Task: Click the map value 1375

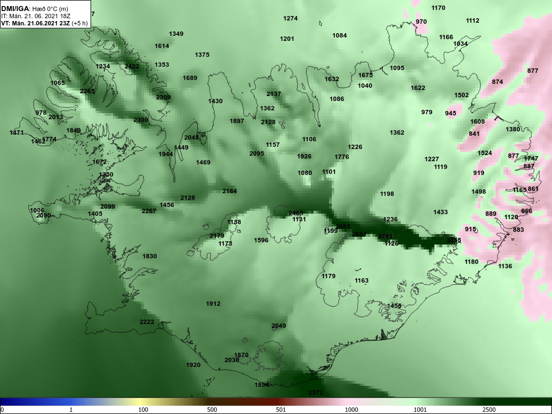Action: pos(202,55)
